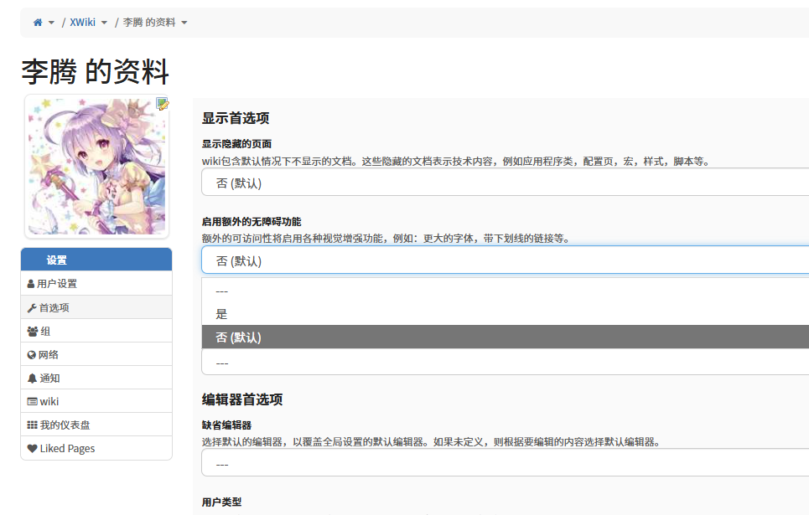This screenshot has height=515, width=809.
Task: Select 是 in the open dropdown list
Action: tap(222, 314)
